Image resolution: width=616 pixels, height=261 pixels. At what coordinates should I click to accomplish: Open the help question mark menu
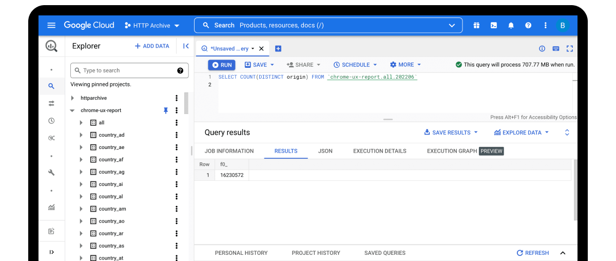point(528,25)
